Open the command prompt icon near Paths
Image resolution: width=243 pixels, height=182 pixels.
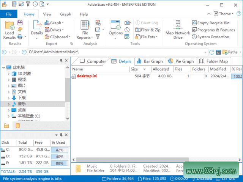(x=218, y=52)
